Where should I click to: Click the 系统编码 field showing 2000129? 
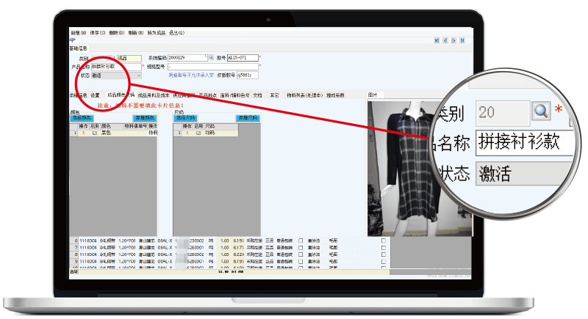pos(187,58)
